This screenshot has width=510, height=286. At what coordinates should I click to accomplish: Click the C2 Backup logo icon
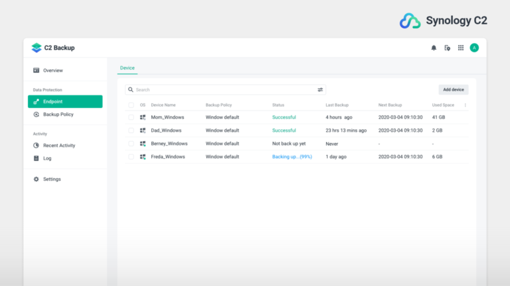point(37,48)
